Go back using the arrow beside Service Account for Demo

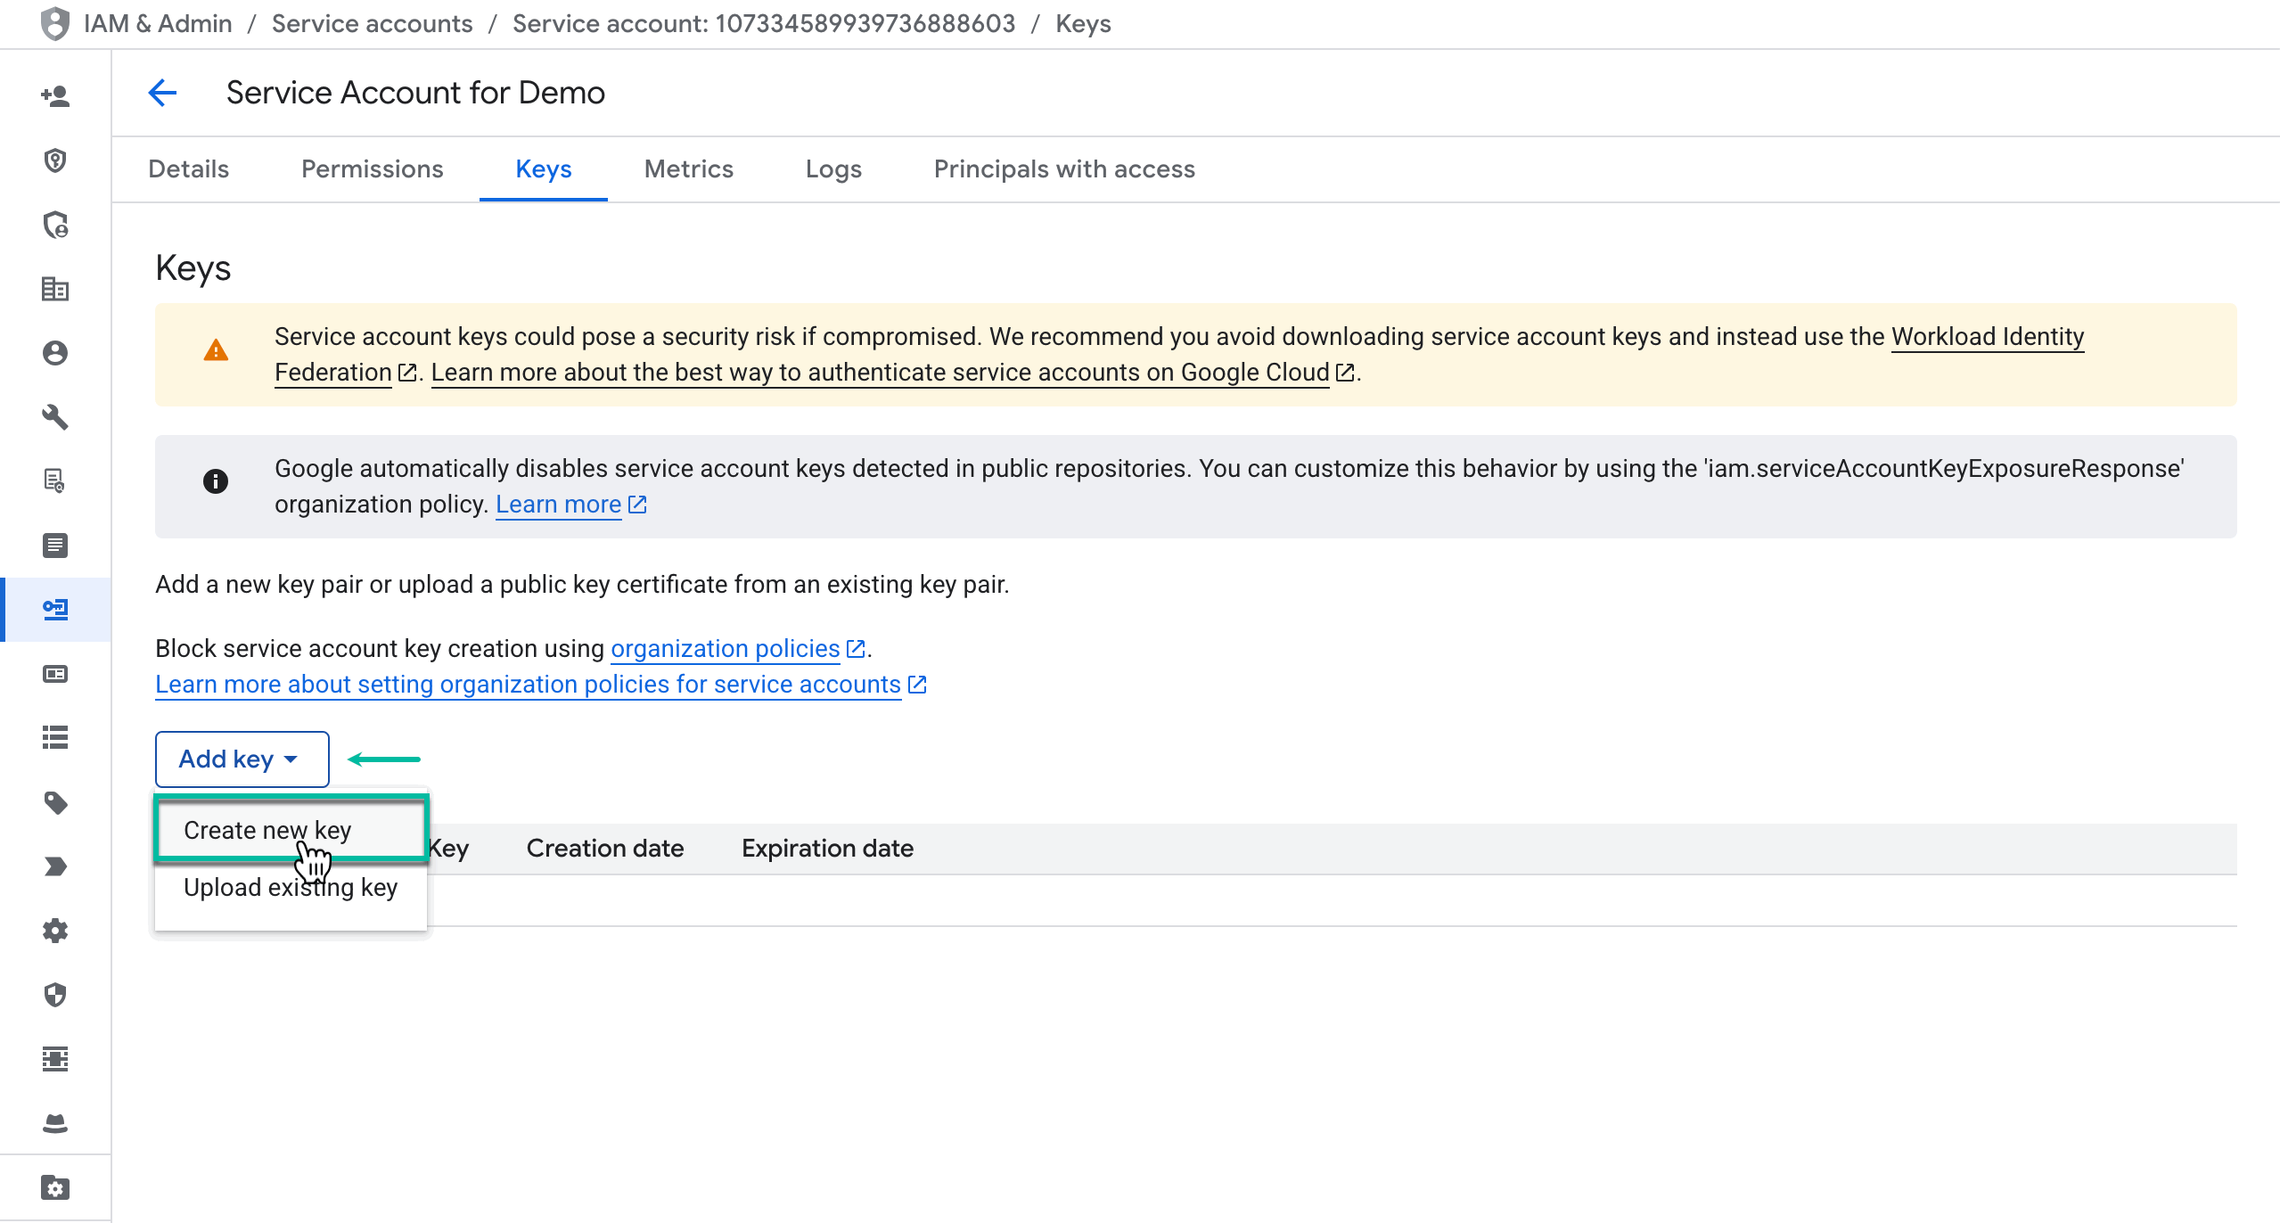tap(162, 92)
